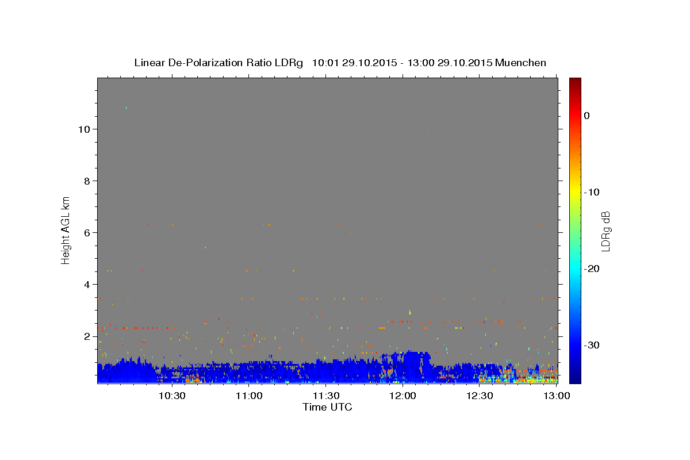Click the 12:00 time tick label

pos(402,396)
